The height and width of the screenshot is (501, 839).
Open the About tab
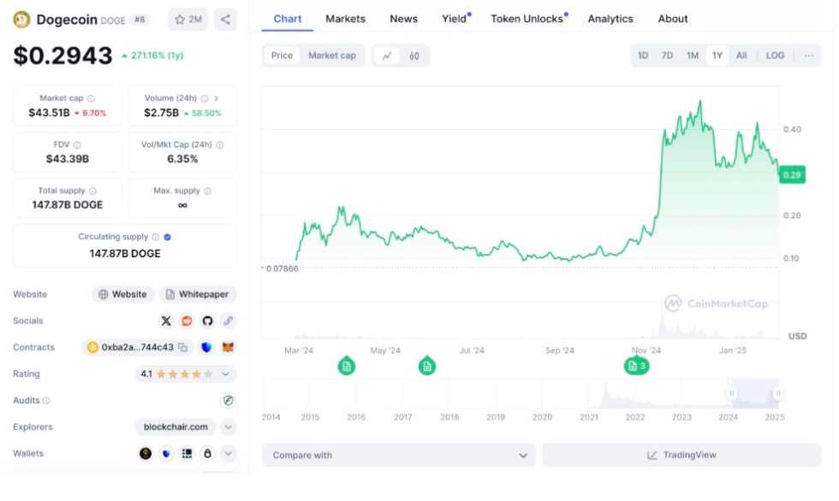click(x=673, y=19)
